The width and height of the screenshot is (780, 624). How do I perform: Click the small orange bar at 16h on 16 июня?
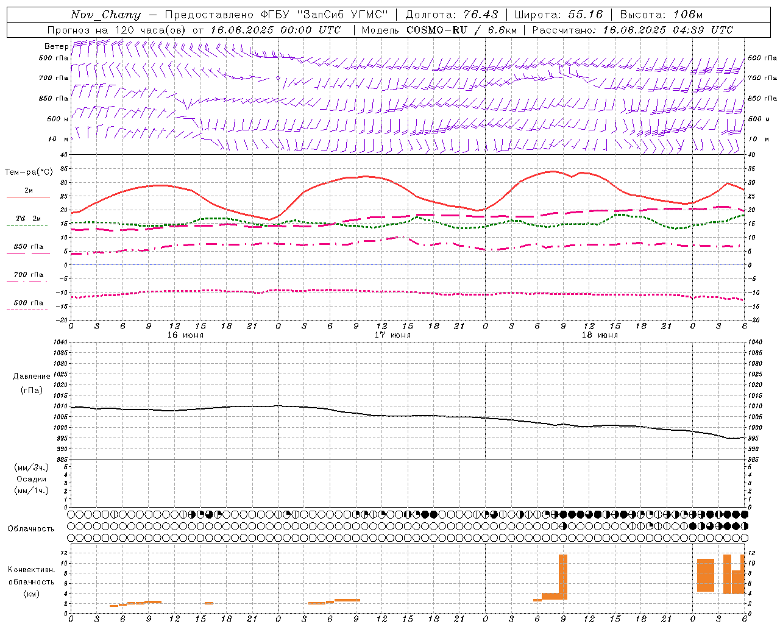(x=209, y=603)
